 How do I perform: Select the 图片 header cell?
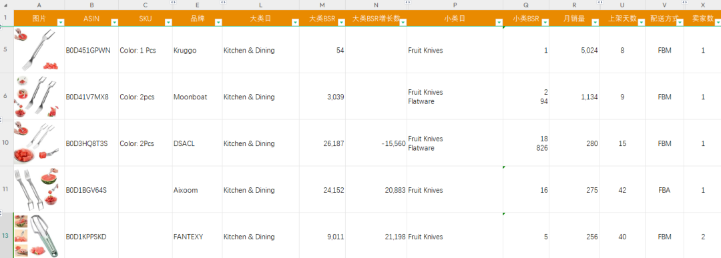[39, 19]
